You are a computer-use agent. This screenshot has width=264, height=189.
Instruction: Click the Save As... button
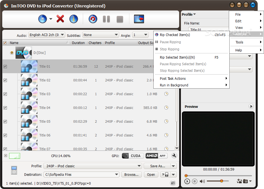click(x=157, y=166)
